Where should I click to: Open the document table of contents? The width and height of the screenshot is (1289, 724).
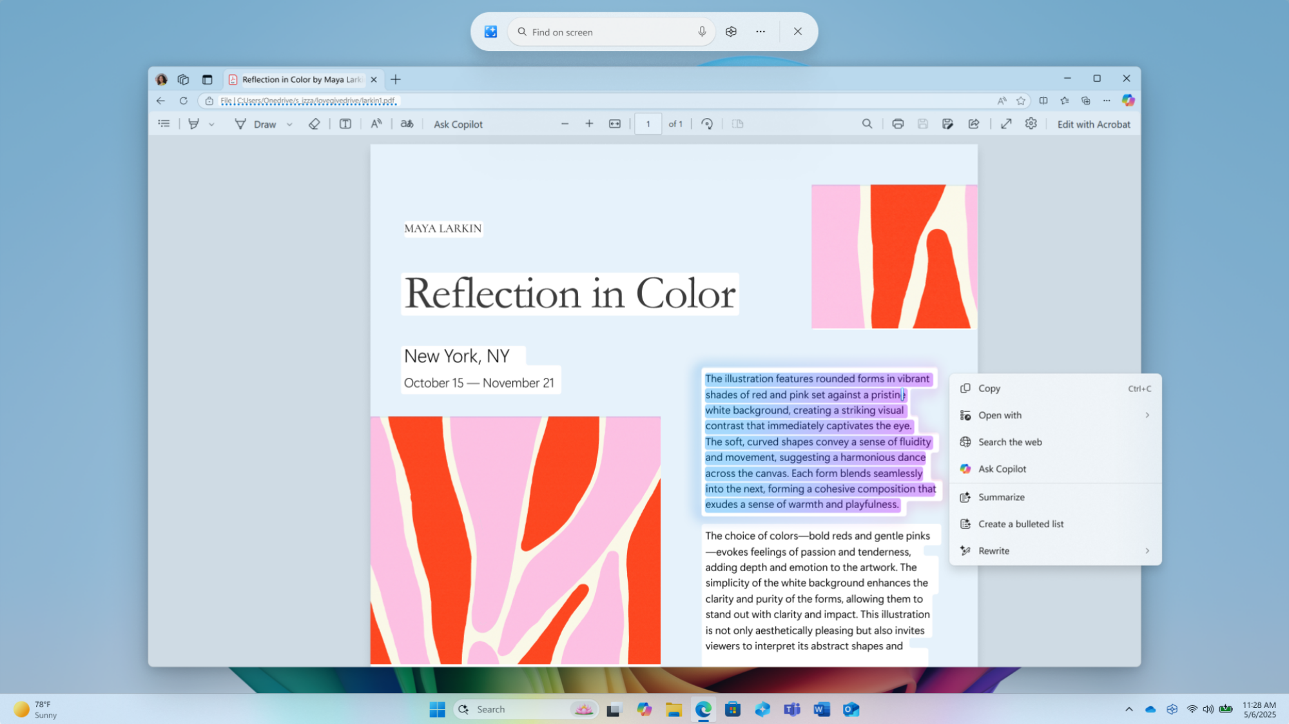pos(164,124)
